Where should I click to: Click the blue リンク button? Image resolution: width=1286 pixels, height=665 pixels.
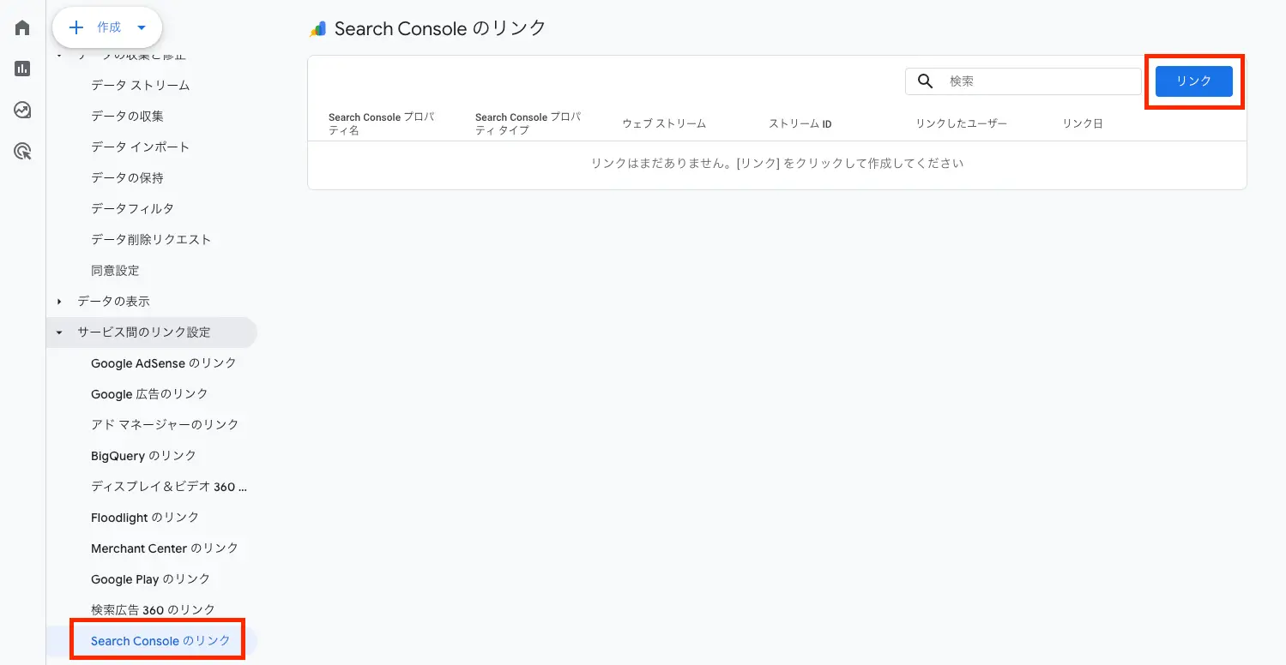click(1193, 81)
